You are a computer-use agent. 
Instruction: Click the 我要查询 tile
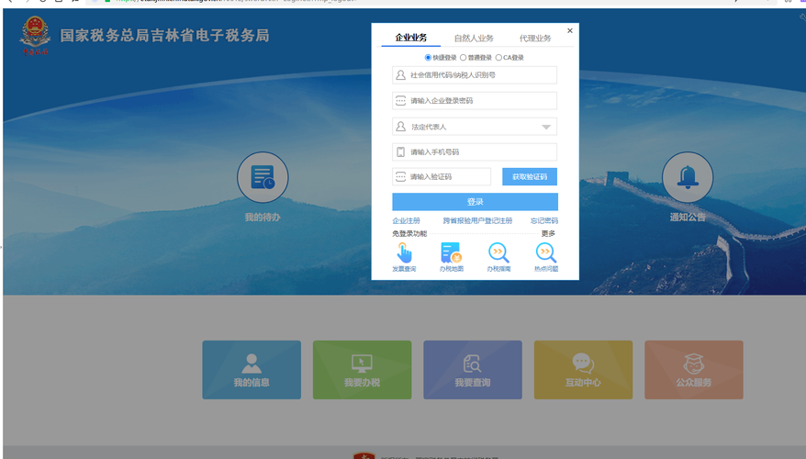point(473,370)
